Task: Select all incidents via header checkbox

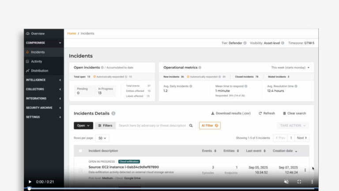Action: [80, 151]
